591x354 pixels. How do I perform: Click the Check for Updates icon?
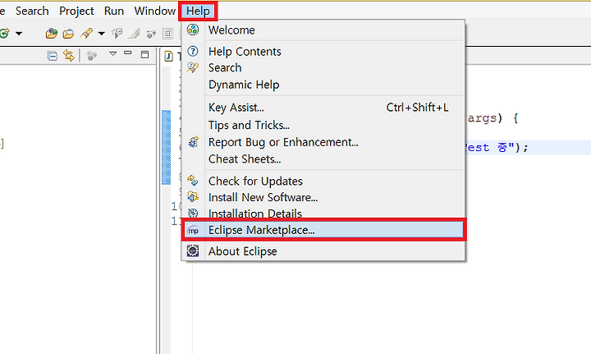(193, 181)
